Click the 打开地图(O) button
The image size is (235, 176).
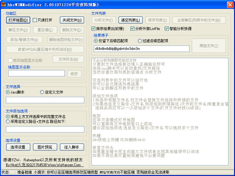pos(18,20)
